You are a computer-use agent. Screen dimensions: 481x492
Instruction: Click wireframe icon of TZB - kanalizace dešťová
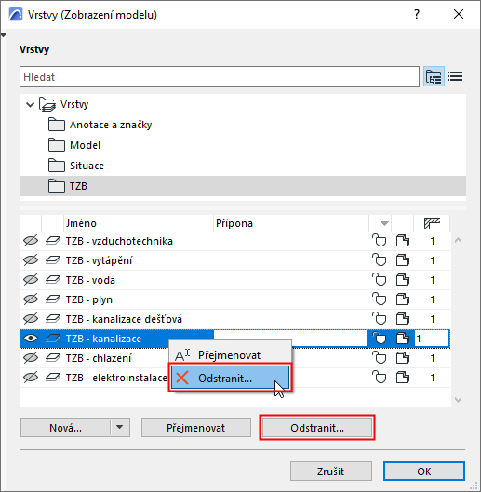(52, 319)
